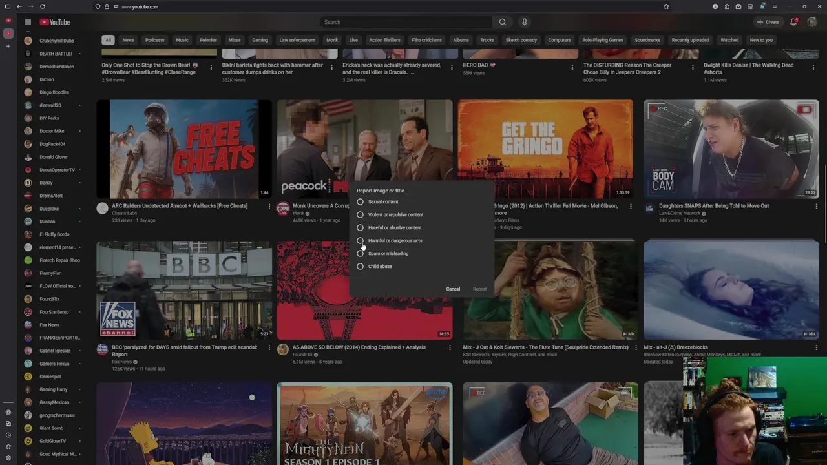This screenshot has height=465, width=827.
Task: Select the Sexual content radio option
Action: [360, 202]
